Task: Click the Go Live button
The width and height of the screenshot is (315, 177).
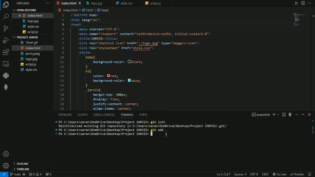Action: 279,174
